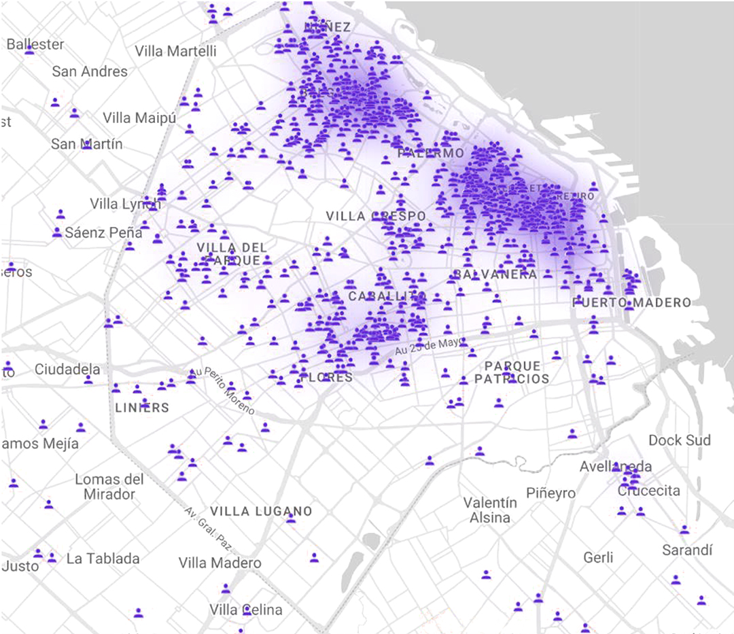
Task: Select the Puerto Madero map label
Action: coord(632,302)
